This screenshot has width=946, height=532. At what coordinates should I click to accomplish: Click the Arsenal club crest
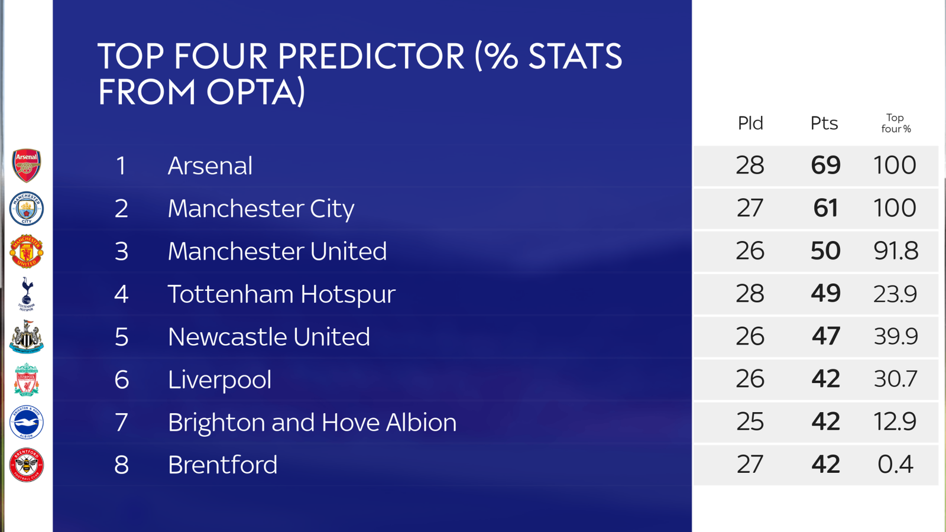coord(27,165)
